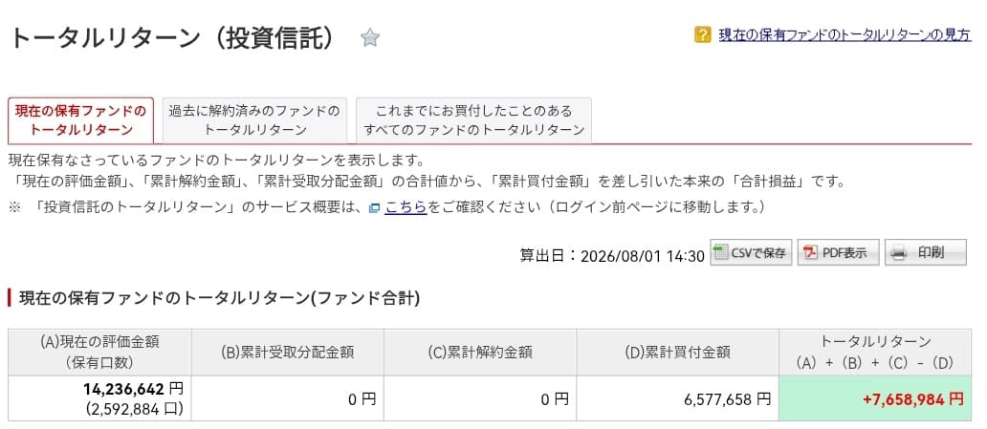This screenshot has width=987, height=429.
Task: Select 現在の保有ファンドのトータルリターン tab
Action: tap(80, 120)
